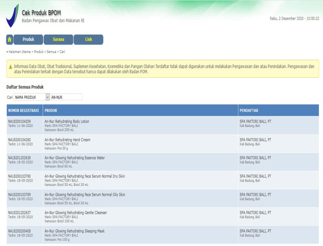Select registration number NA18201202637
Image resolution: width=323 pixels, height=246 pixels.
19,213
